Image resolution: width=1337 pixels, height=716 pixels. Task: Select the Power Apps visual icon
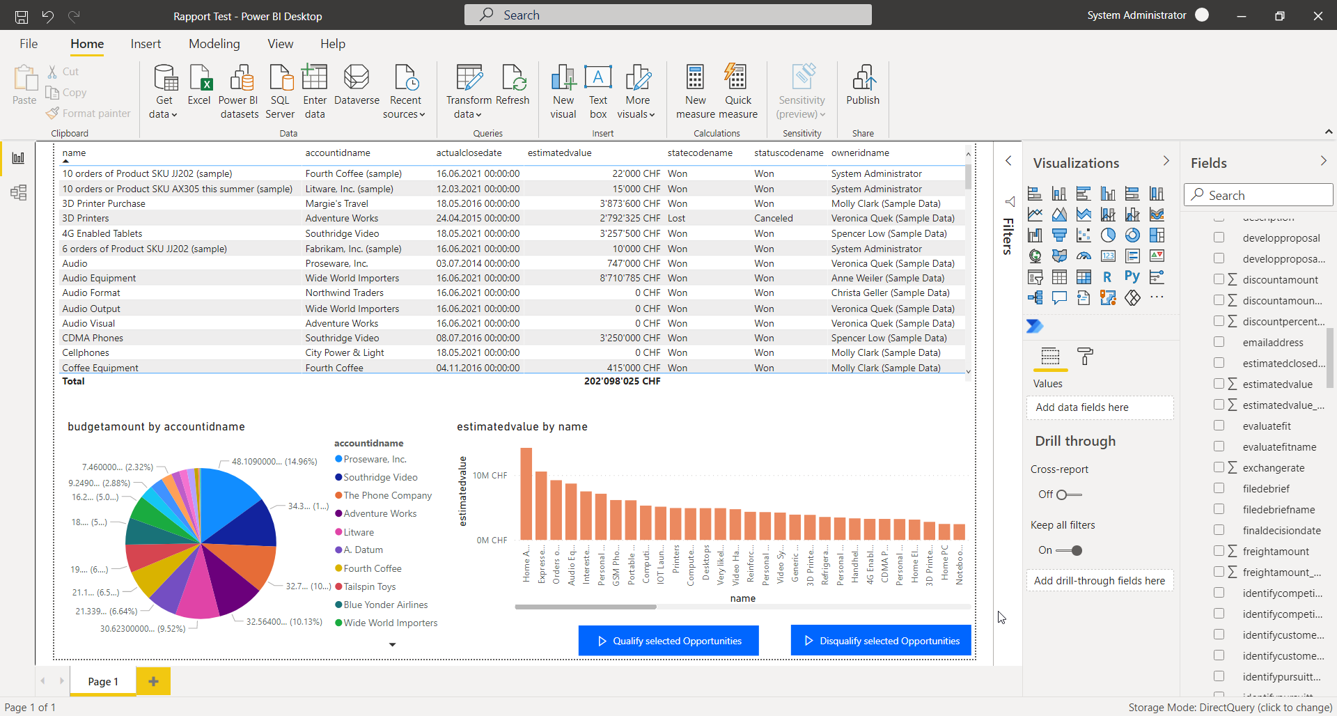coord(1132,298)
